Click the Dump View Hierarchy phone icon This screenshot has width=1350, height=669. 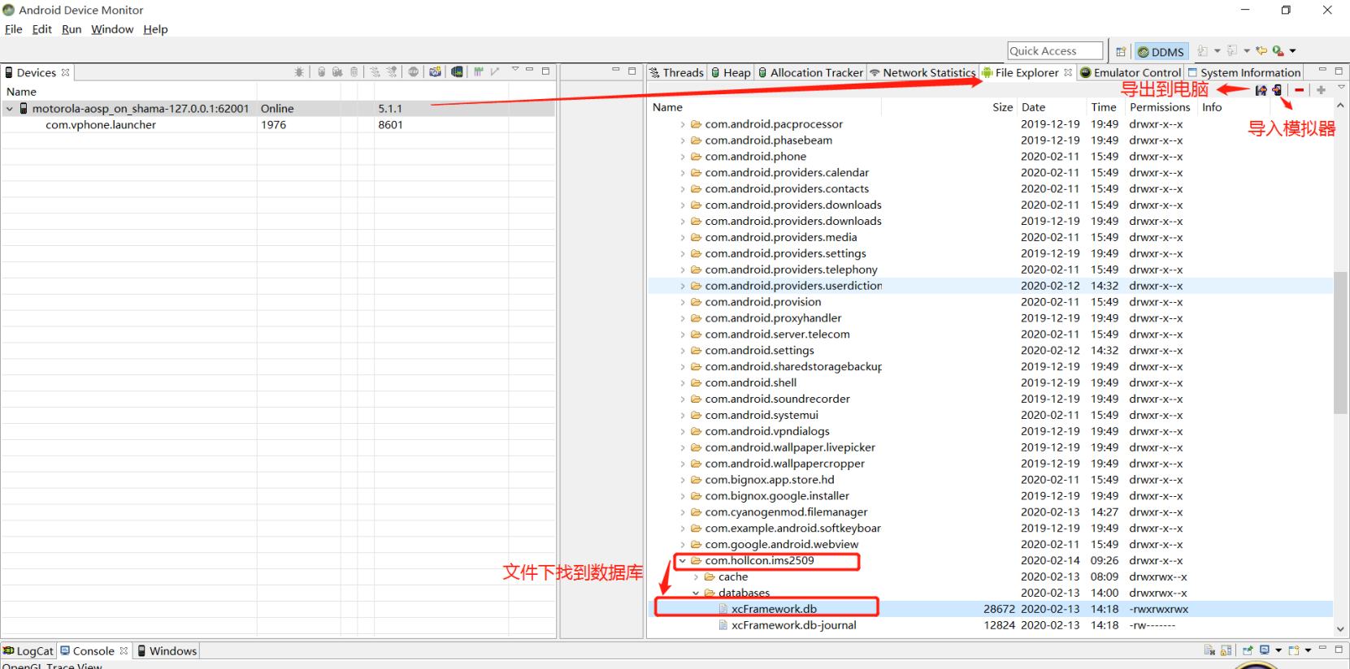pyautogui.click(x=458, y=71)
